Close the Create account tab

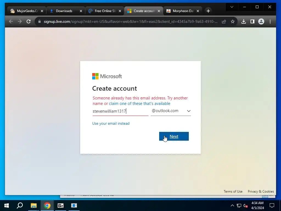click(159, 11)
